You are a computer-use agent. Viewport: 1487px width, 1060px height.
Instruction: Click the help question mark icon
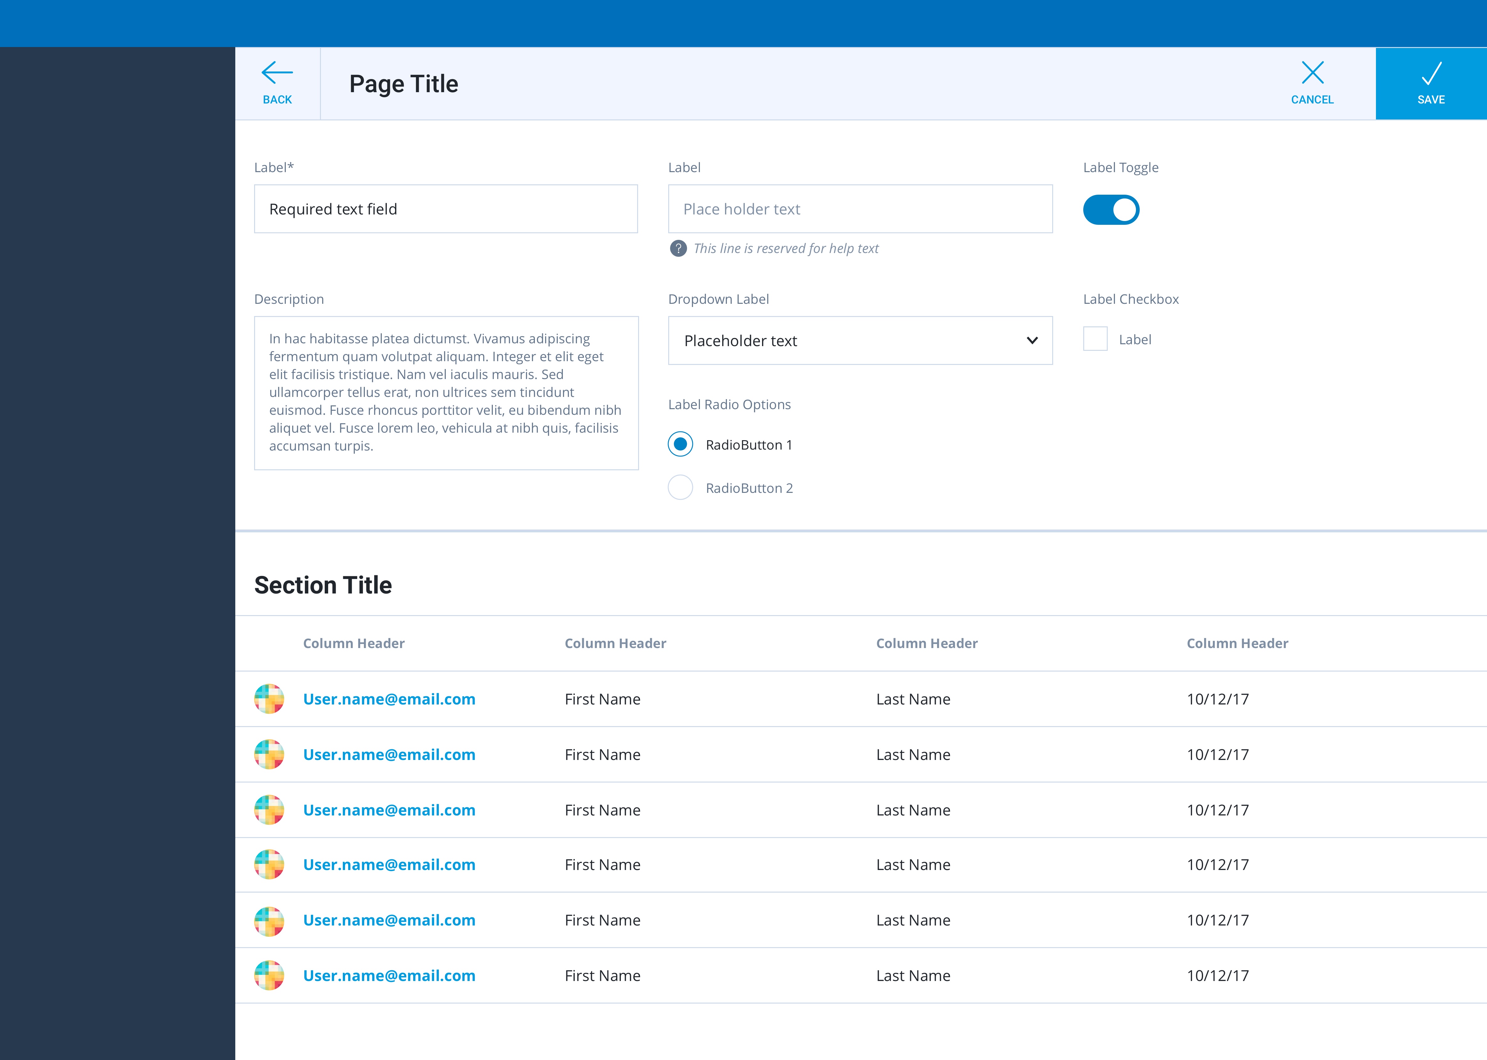tap(679, 248)
